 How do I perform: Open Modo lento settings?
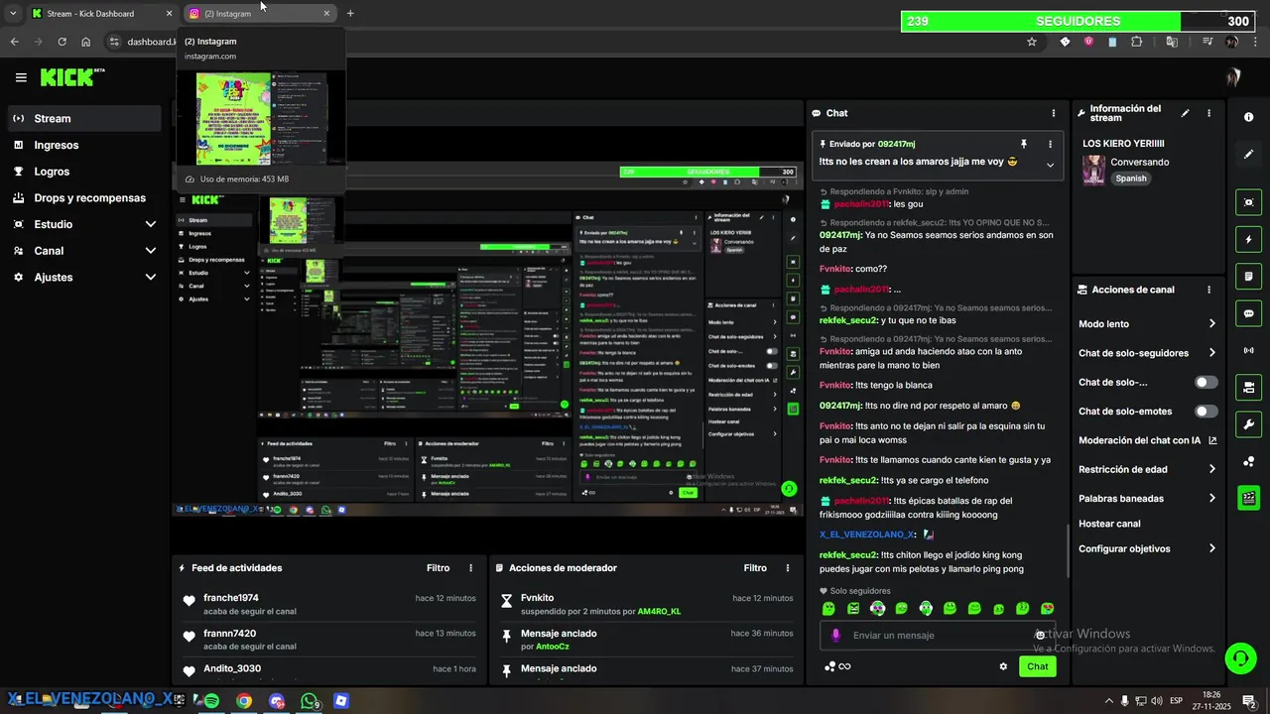click(1147, 323)
